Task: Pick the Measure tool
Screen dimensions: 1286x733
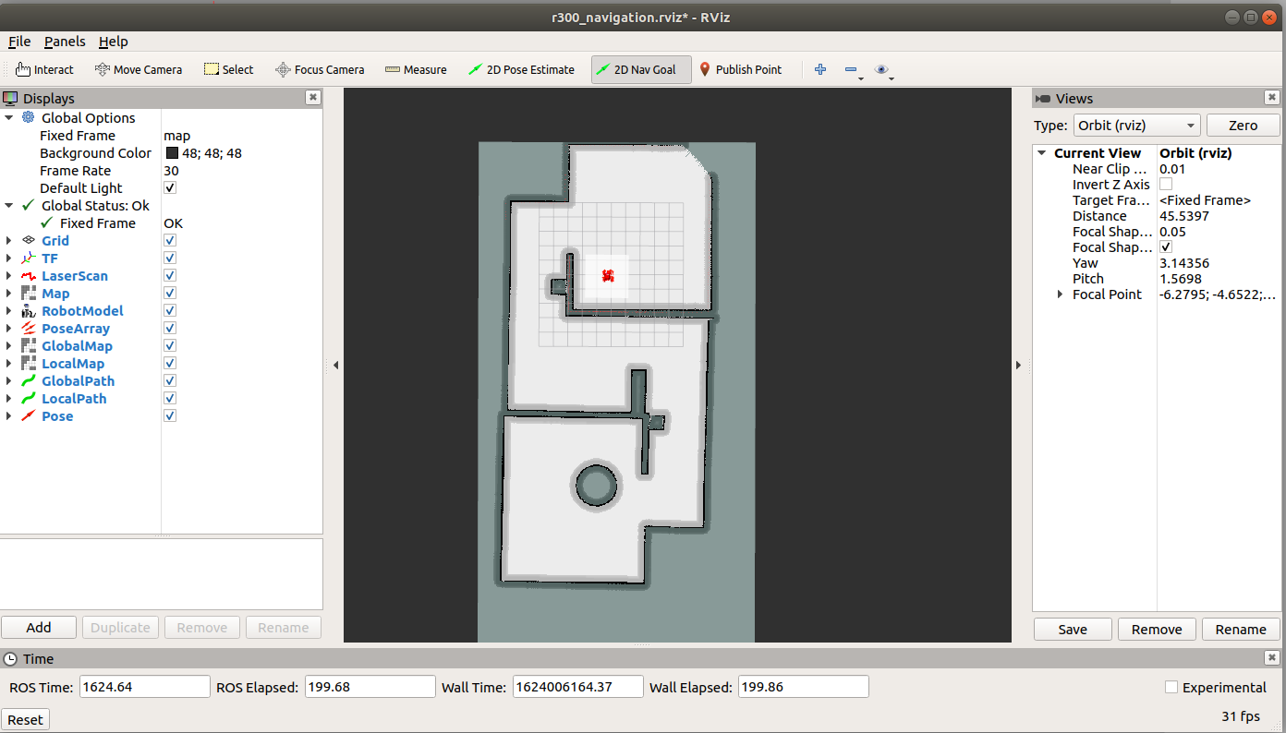Action: tap(416, 69)
